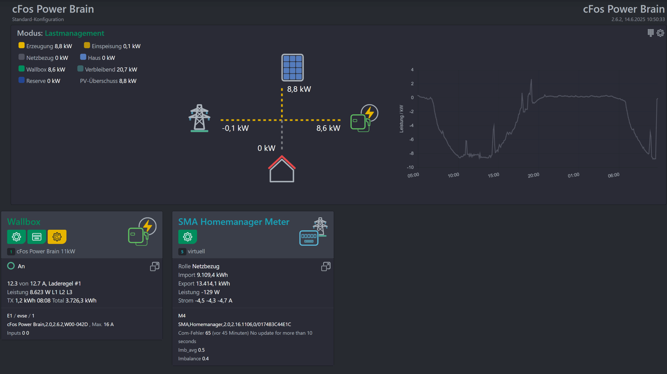The image size is (667, 374).
Task: Click 'Leistung 8.623 W L1 L2 L3' line
Action: point(40,292)
